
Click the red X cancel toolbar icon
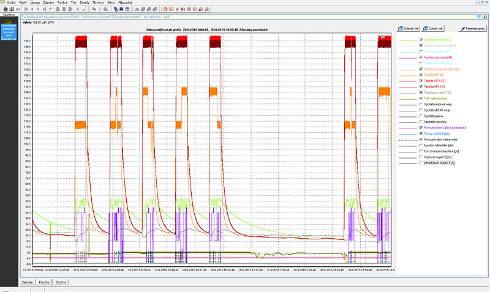77,9
